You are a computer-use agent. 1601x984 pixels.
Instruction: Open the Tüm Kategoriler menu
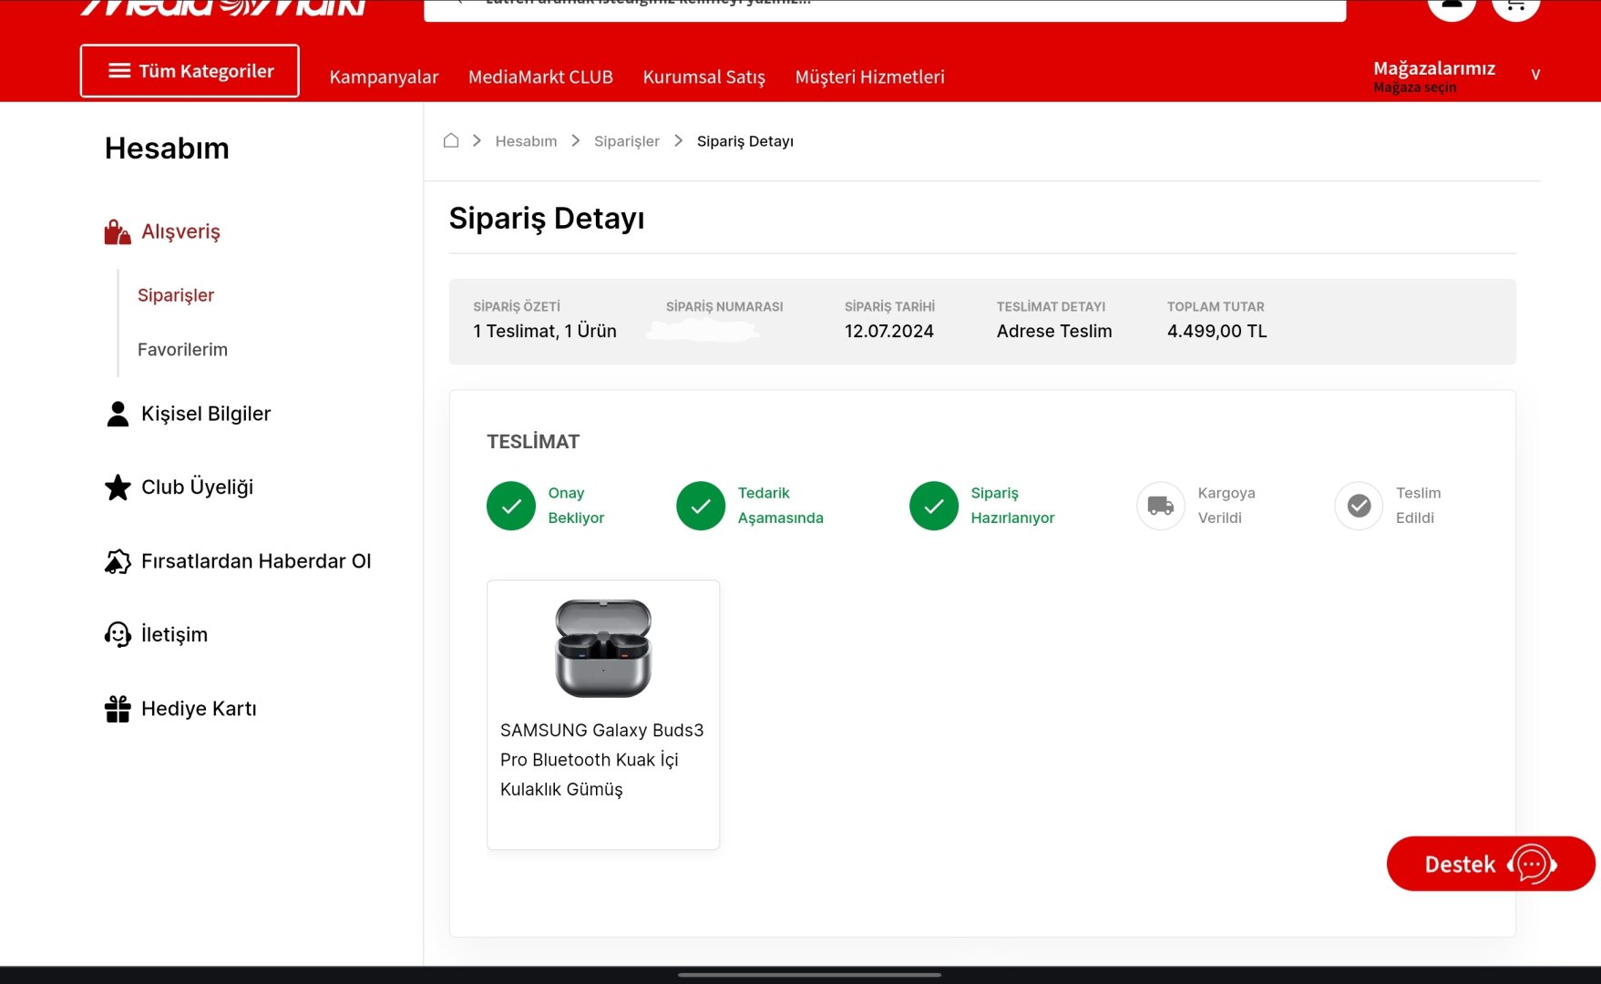pyautogui.click(x=190, y=71)
